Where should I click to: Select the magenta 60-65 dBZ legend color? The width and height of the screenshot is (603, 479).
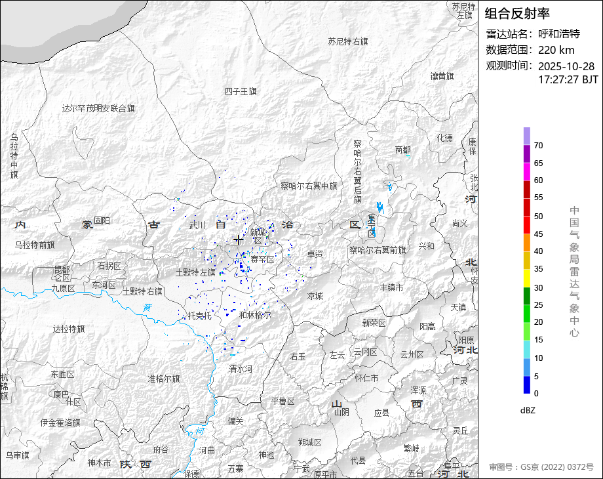click(527, 171)
